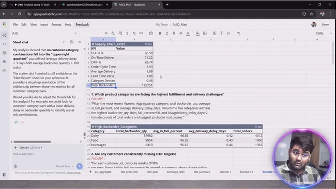Toggle thousands comma separator format

(x=106, y=34)
